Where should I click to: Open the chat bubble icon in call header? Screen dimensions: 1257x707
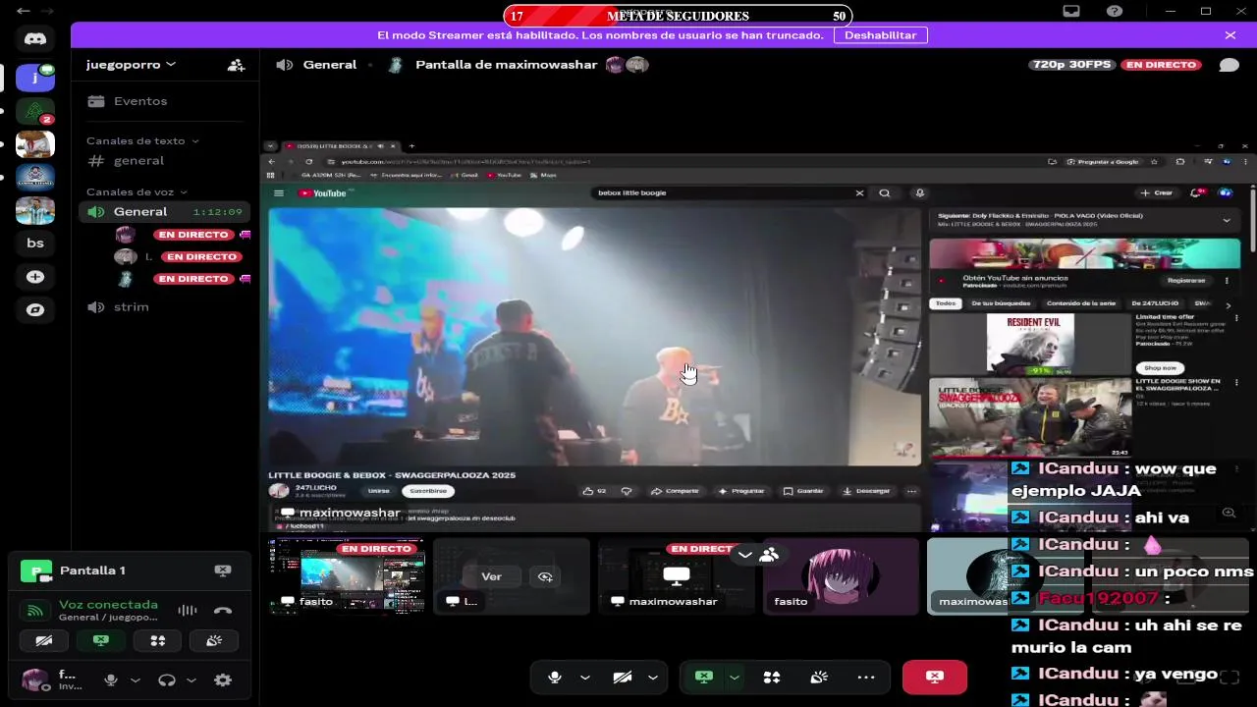(1229, 65)
